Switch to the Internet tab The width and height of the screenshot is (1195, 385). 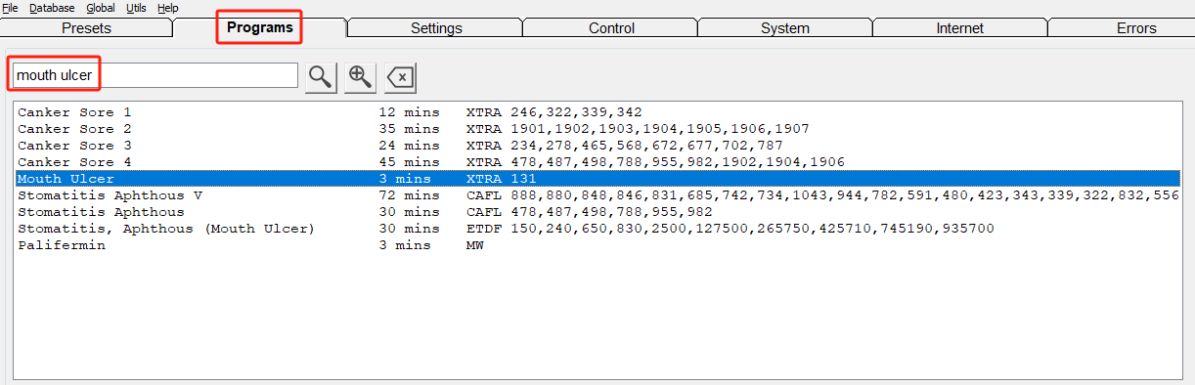click(x=960, y=28)
